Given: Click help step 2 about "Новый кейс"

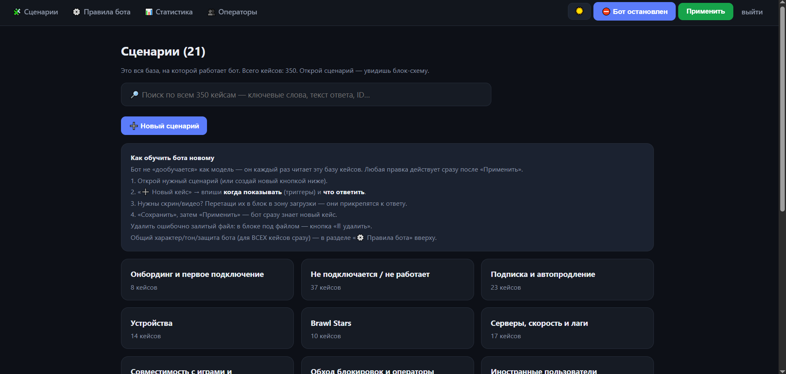Looking at the screenshot, I should pyautogui.click(x=248, y=192).
